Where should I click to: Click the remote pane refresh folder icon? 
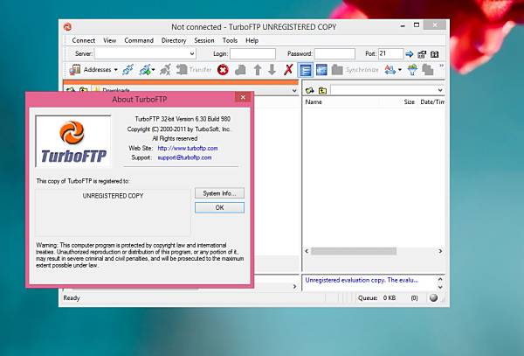310,90
